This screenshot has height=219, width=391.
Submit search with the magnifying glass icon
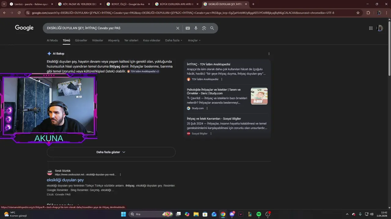coord(212,28)
